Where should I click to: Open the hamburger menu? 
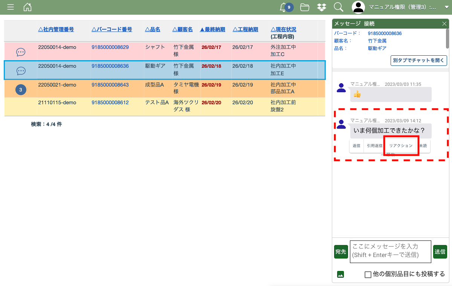point(11,7)
